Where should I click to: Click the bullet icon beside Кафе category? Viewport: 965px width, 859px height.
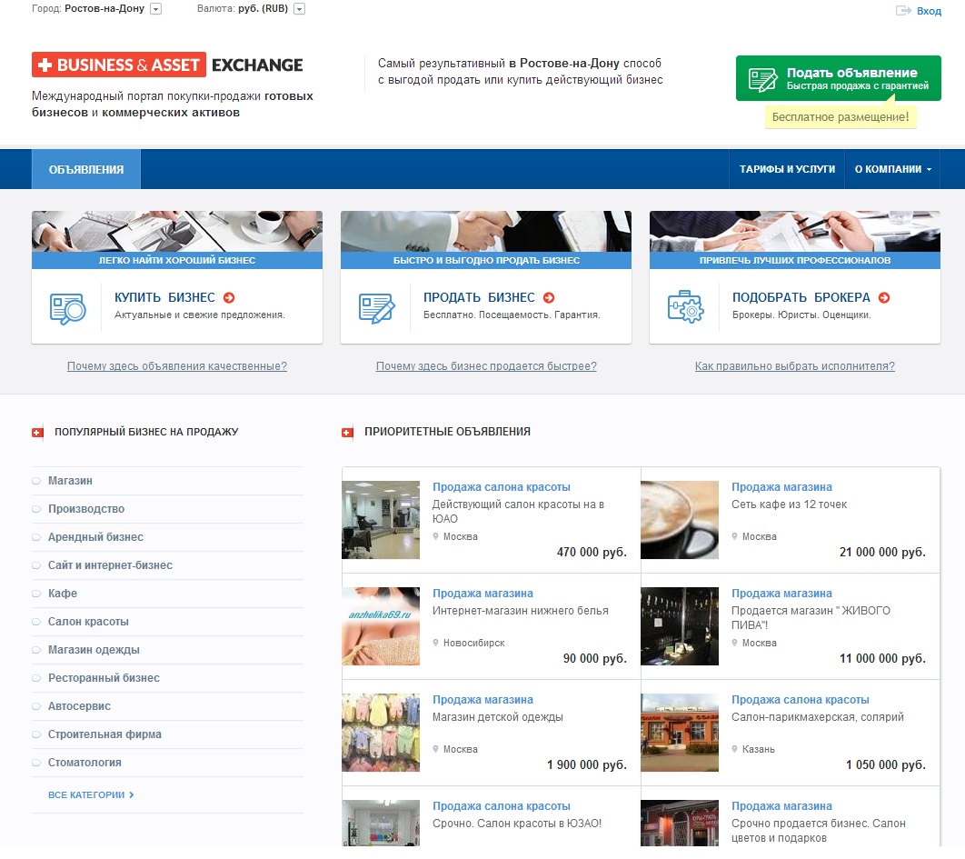point(37,594)
